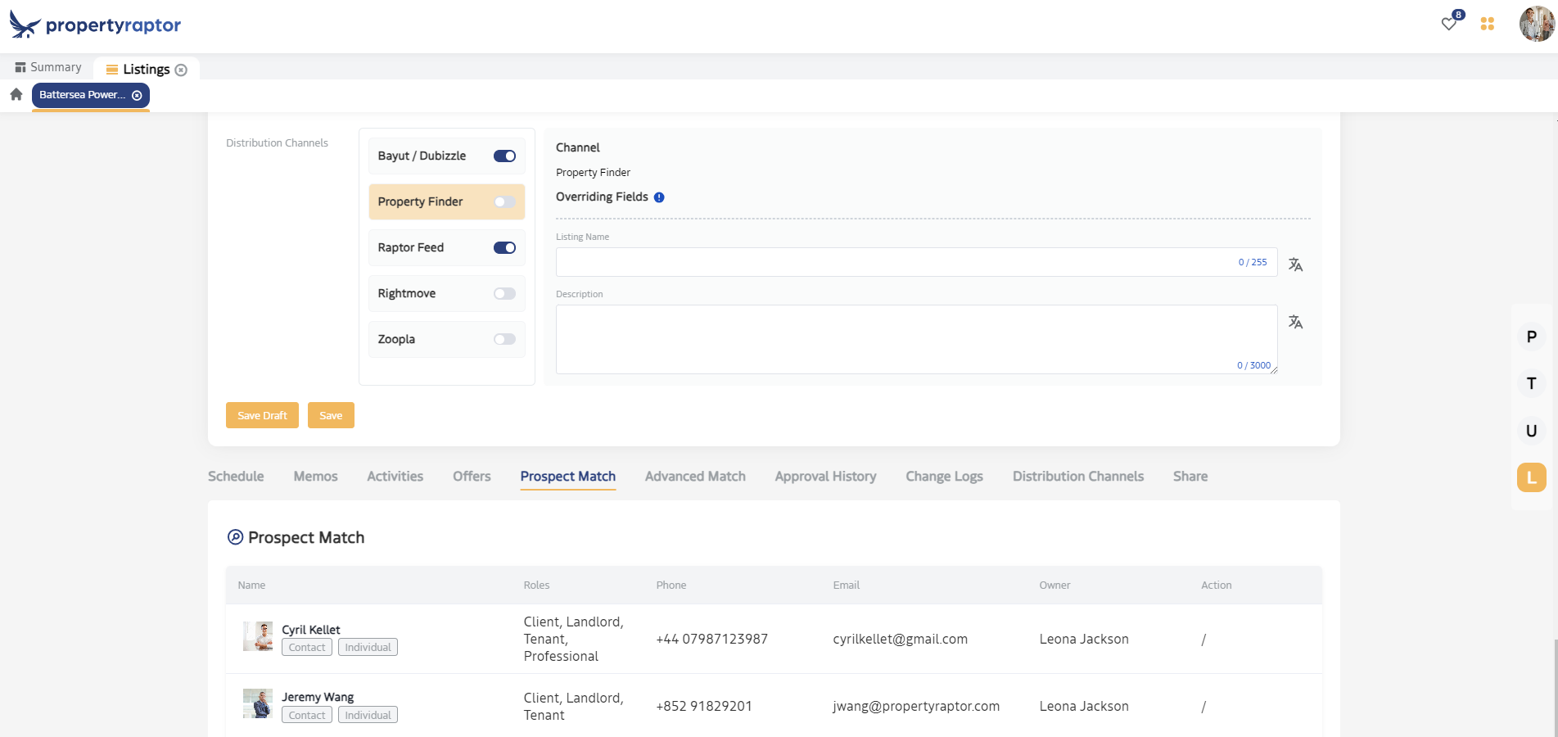Open the user profile avatar menu

click(1536, 24)
